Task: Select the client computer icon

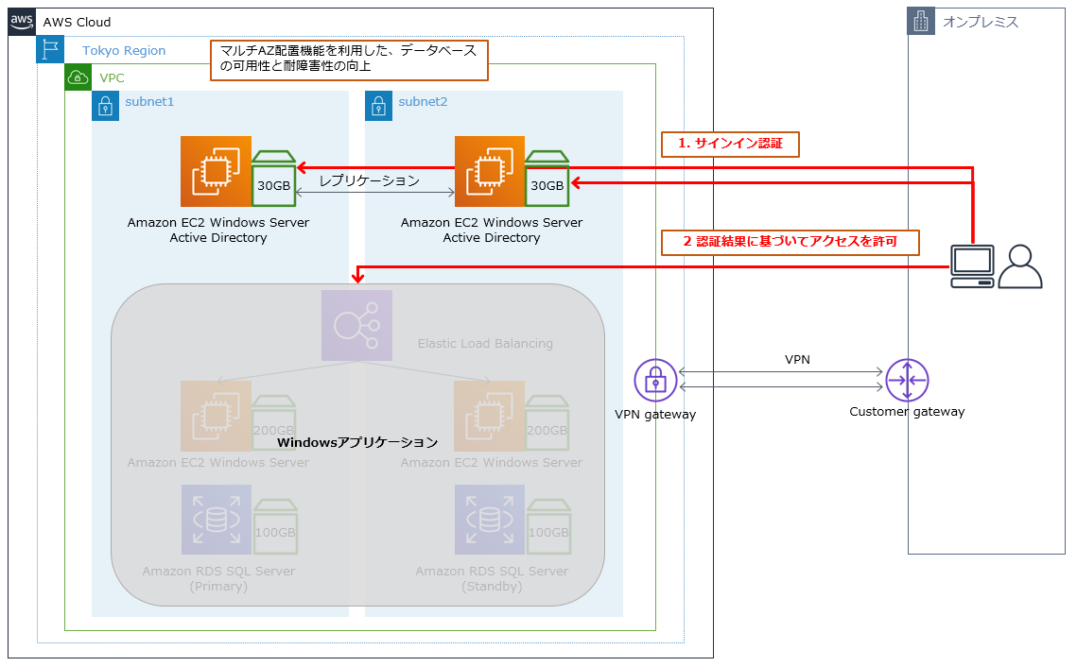Action: (972, 266)
